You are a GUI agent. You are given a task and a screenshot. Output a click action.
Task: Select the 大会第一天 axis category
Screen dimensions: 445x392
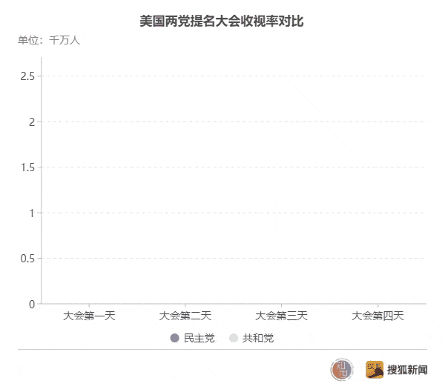[89, 316]
